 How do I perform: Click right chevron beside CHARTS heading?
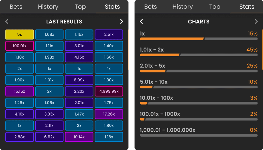tap(256, 22)
